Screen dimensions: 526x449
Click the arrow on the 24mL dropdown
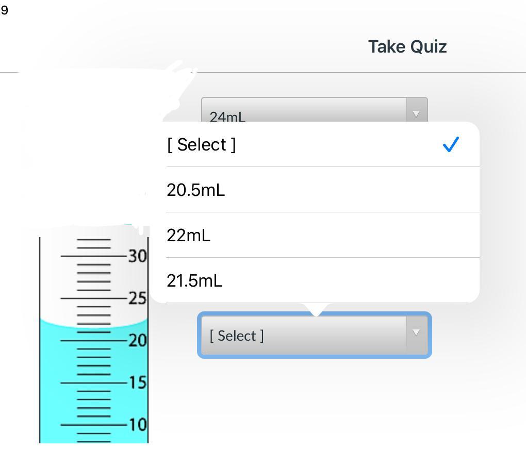click(417, 113)
